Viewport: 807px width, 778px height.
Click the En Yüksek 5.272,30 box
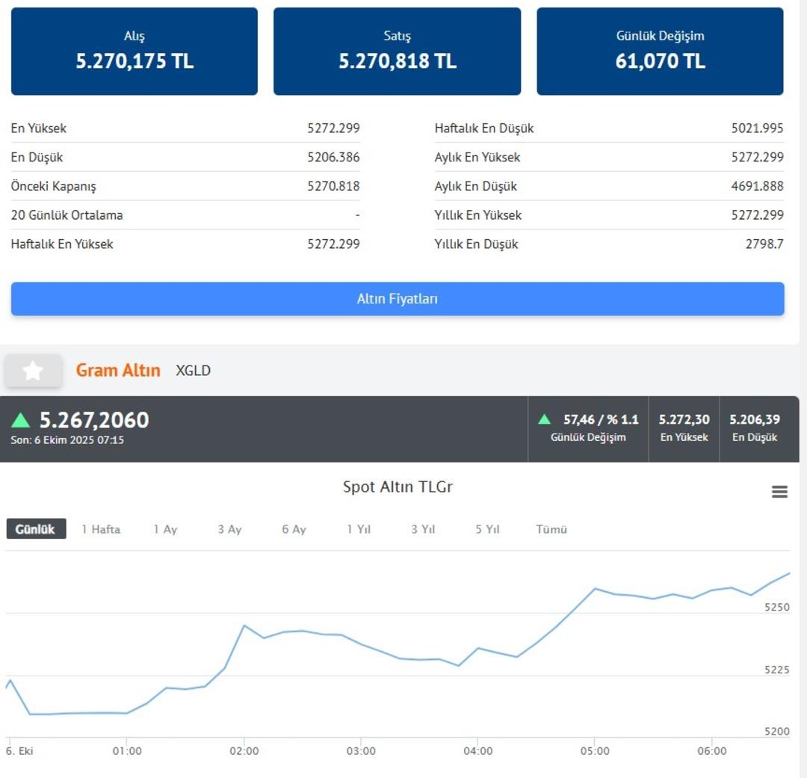(684, 428)
